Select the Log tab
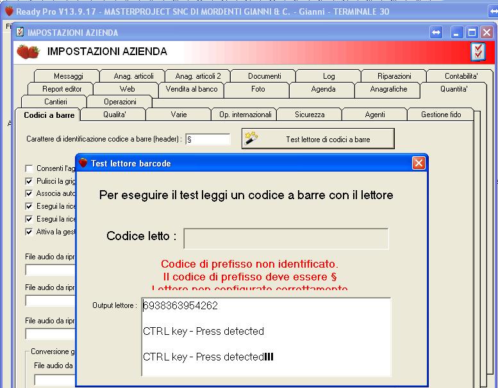The width and height of the screenshot is (498, 388). (329, 76)
